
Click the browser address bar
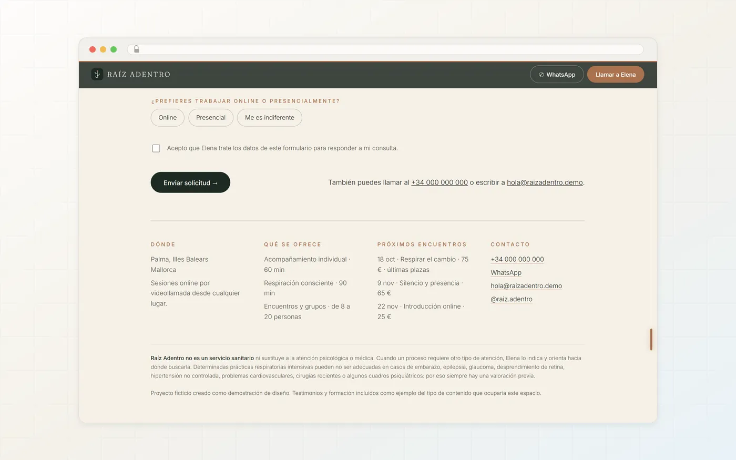[x=385, y=49]
